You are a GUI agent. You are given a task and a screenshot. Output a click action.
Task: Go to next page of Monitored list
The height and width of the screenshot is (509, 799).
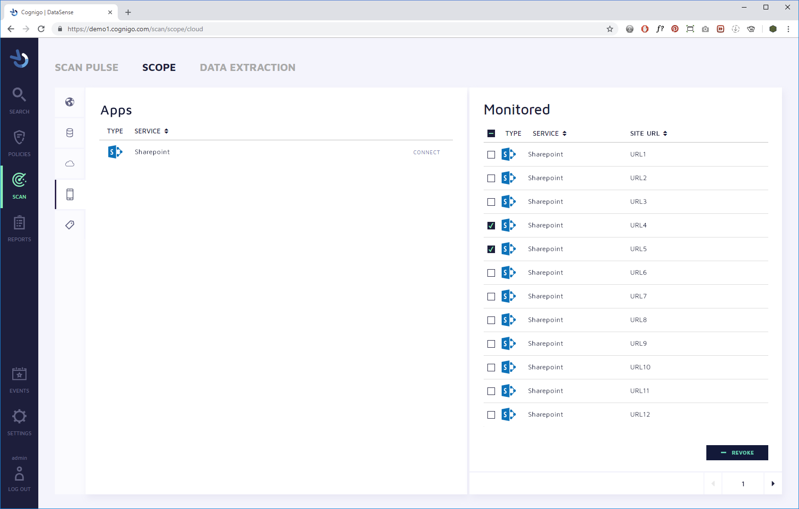click(x=773, y=483)
